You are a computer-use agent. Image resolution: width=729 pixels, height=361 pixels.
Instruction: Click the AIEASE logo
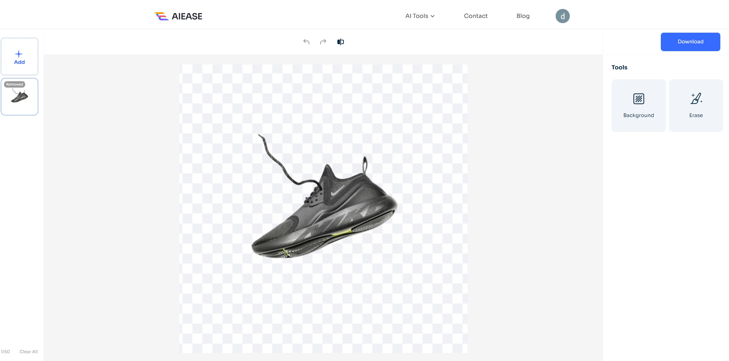(x=178, y=16)
